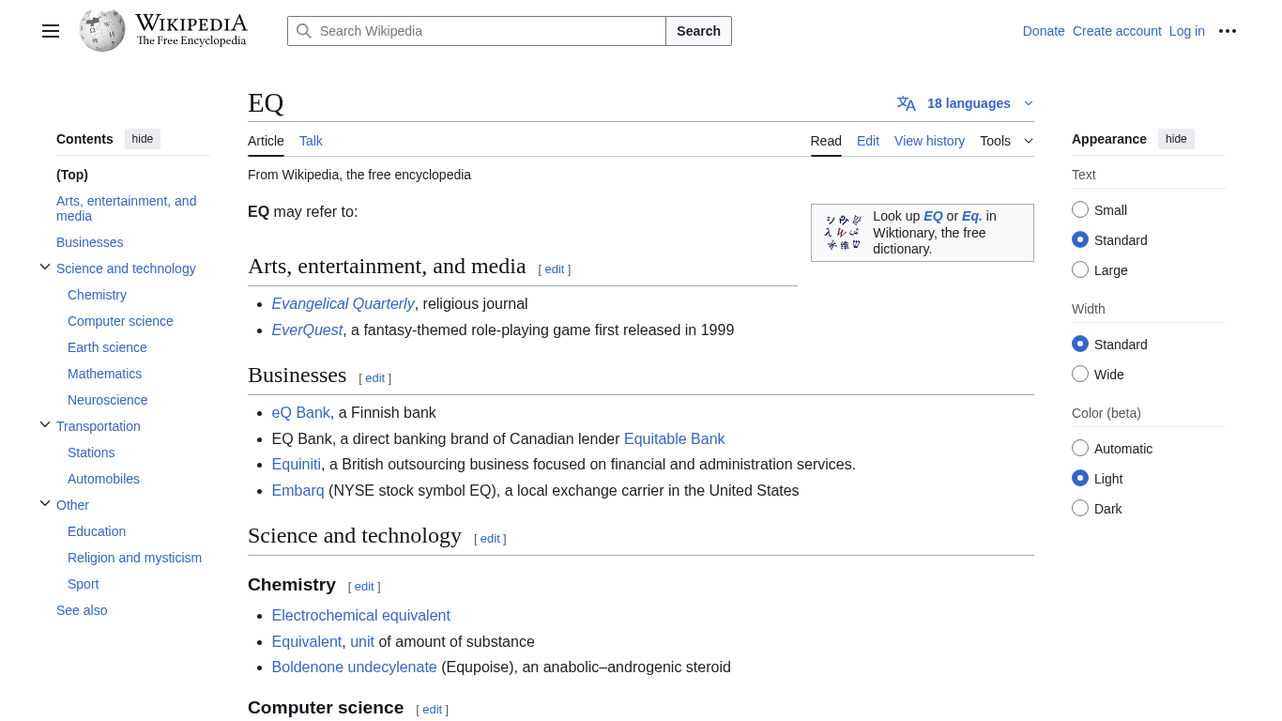
Task: Jump to Neuroscience in contents
Action: [108, 400]
